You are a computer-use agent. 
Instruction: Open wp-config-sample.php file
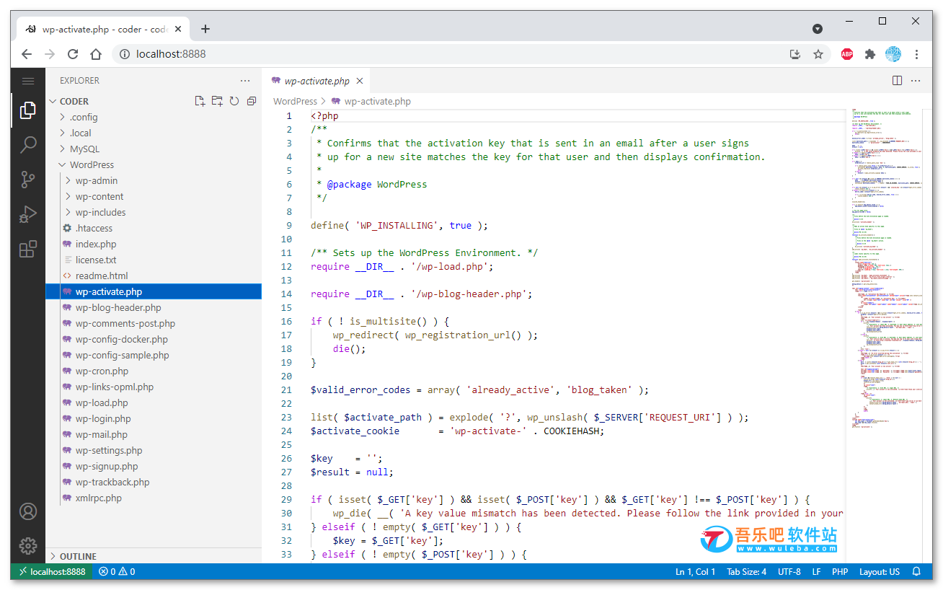click(x=154, y=355)
